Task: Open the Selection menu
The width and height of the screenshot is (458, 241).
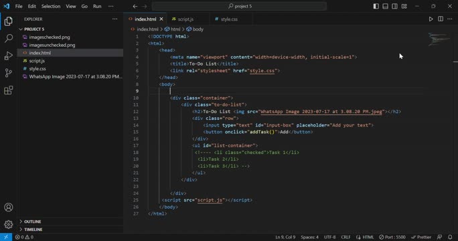Action: click(51, 6)
